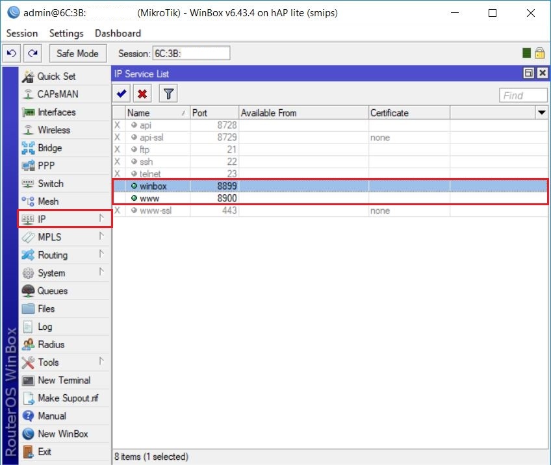Select the ssh service row

coord(330,162)
